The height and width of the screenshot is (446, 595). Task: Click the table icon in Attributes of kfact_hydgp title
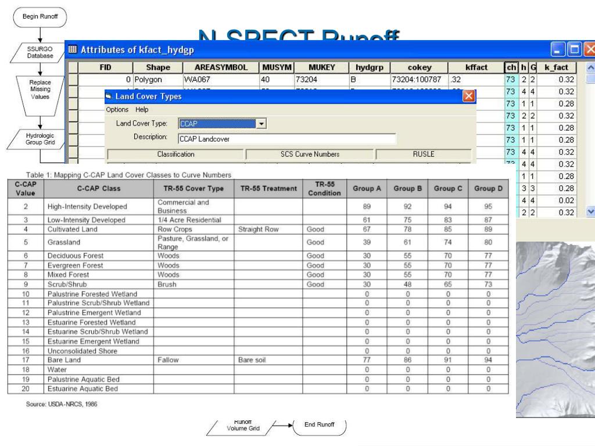(73, 49)
